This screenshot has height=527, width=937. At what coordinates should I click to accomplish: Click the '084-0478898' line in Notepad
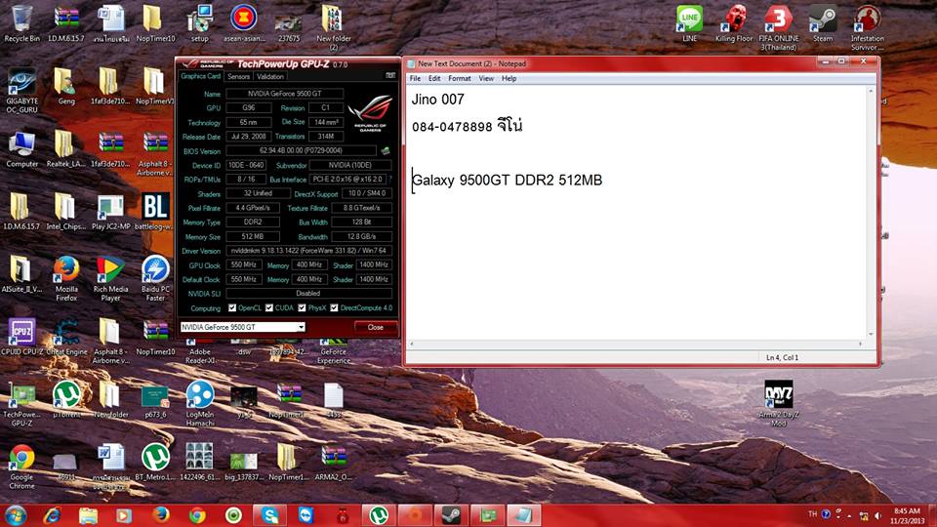pos(468,126)
